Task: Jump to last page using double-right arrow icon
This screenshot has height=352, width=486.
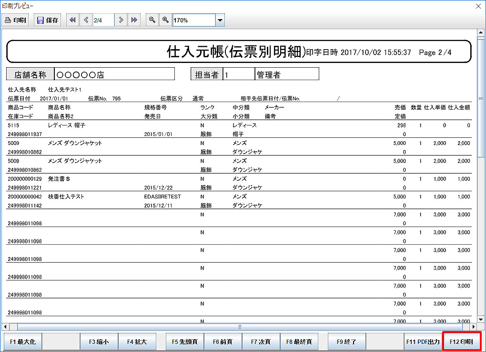Action: pyautogui.click(x=134, y=20)
